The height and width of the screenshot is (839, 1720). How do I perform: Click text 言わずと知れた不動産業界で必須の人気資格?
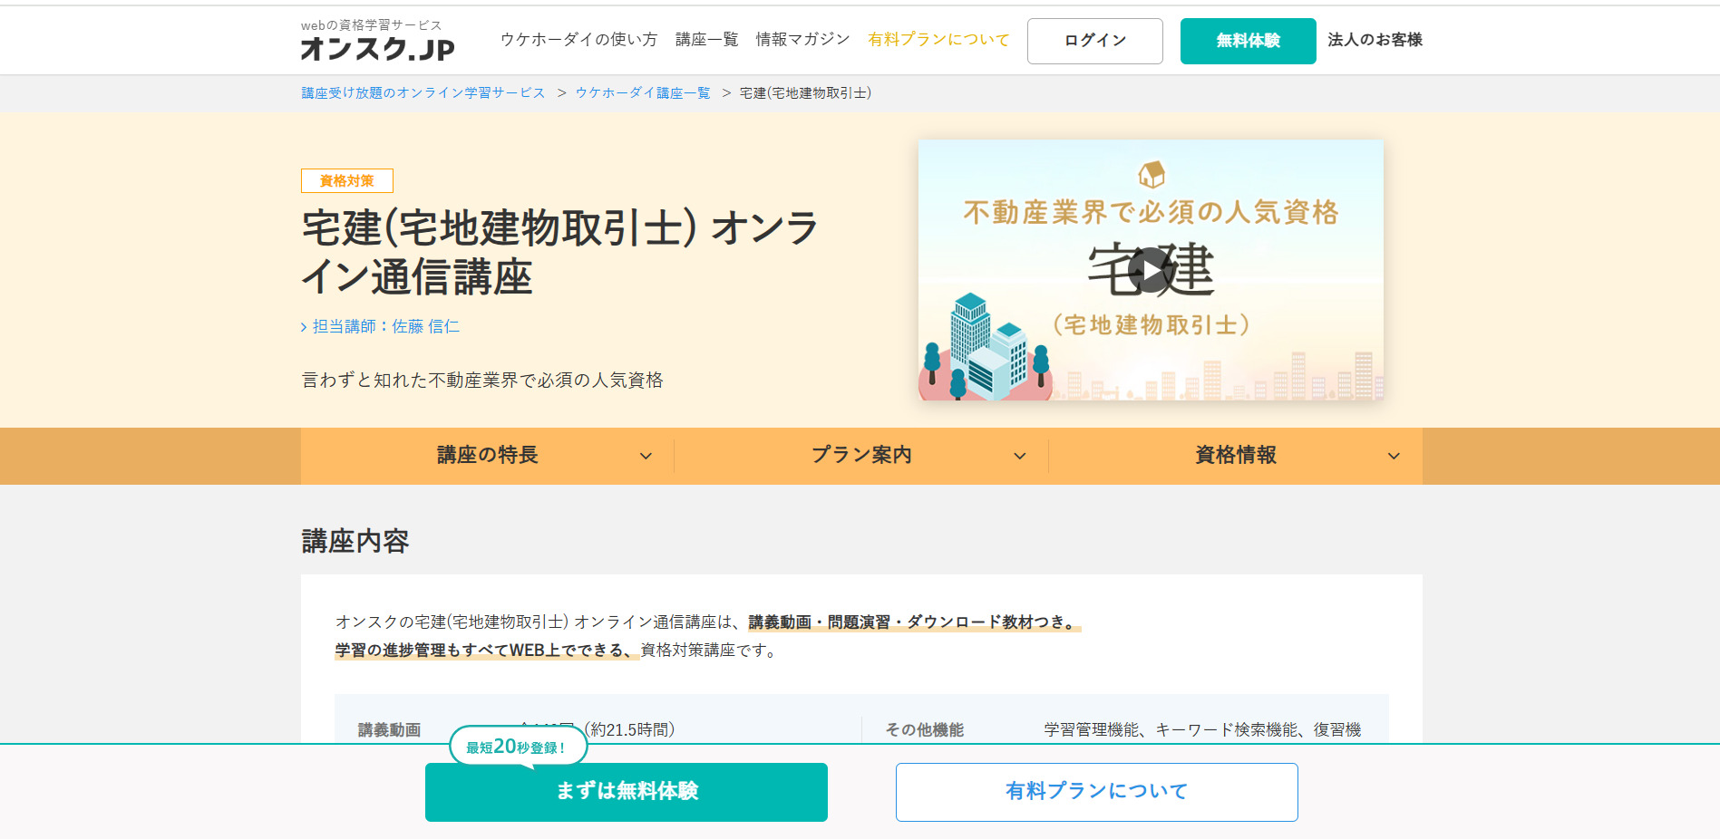[x=482, y=381]
